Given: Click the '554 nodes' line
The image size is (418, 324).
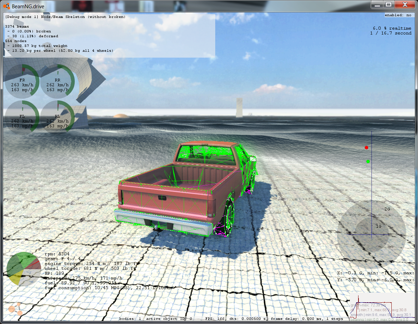Looking at the screenshot, I should 16,41.
